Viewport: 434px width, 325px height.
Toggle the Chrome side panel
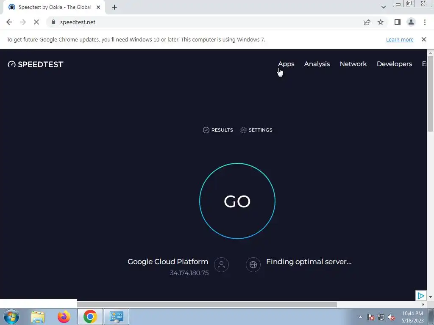(x=398, y=22)
